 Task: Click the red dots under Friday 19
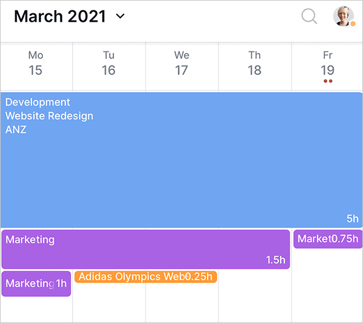pos(327,81)
